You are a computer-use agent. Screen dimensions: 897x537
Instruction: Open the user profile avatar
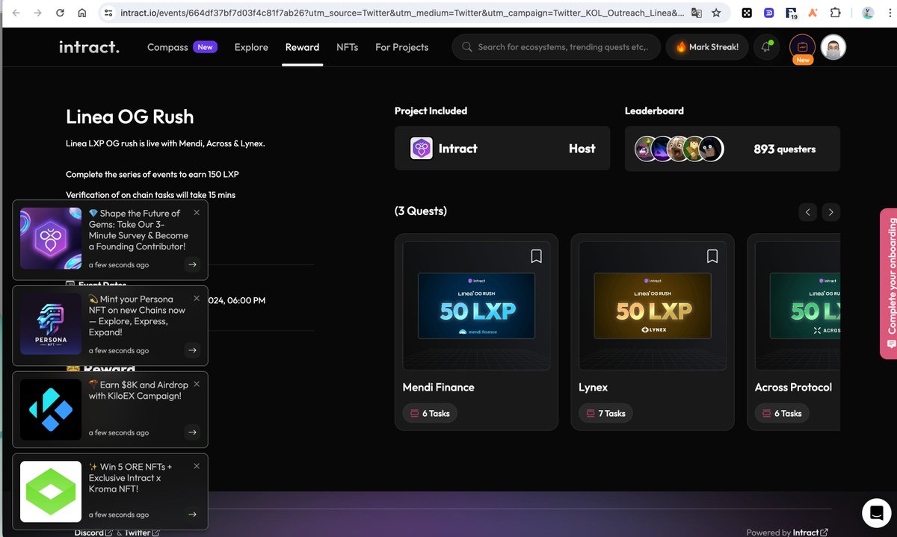pyautogui.click(x=833, y=47)
